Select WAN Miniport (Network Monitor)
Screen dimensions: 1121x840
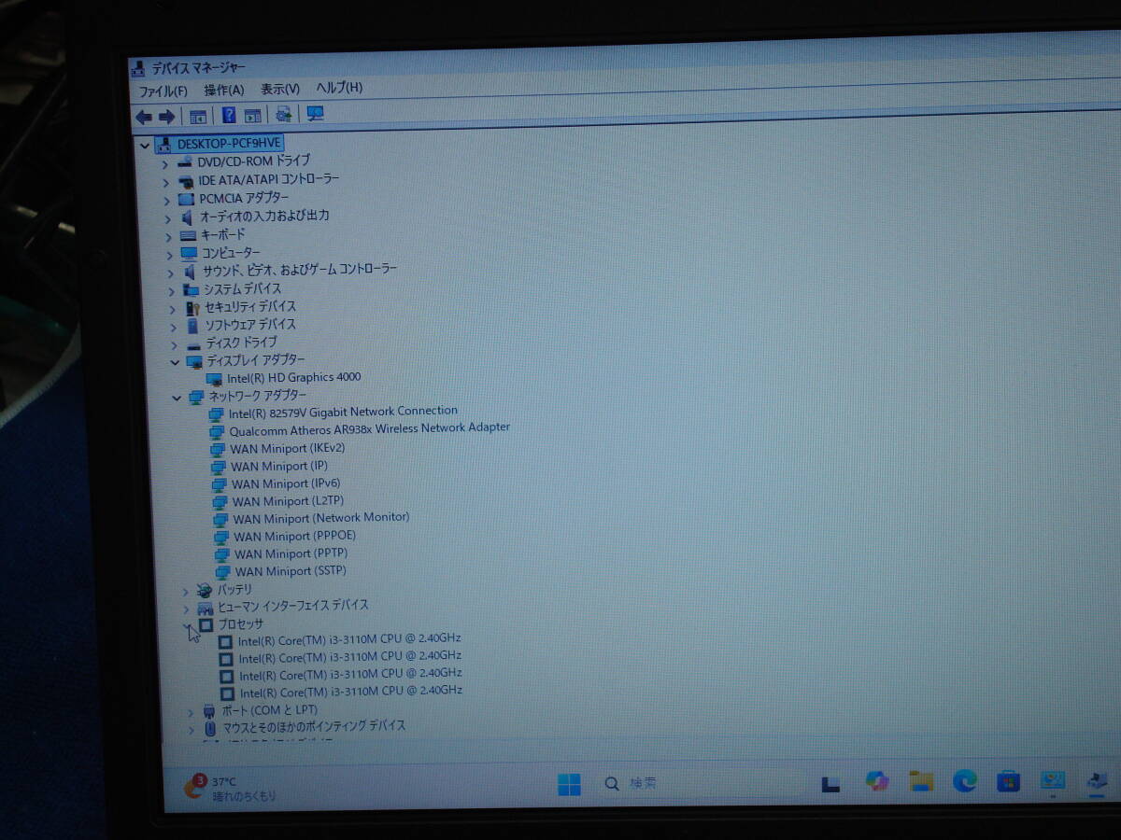[x=321, y=518]
